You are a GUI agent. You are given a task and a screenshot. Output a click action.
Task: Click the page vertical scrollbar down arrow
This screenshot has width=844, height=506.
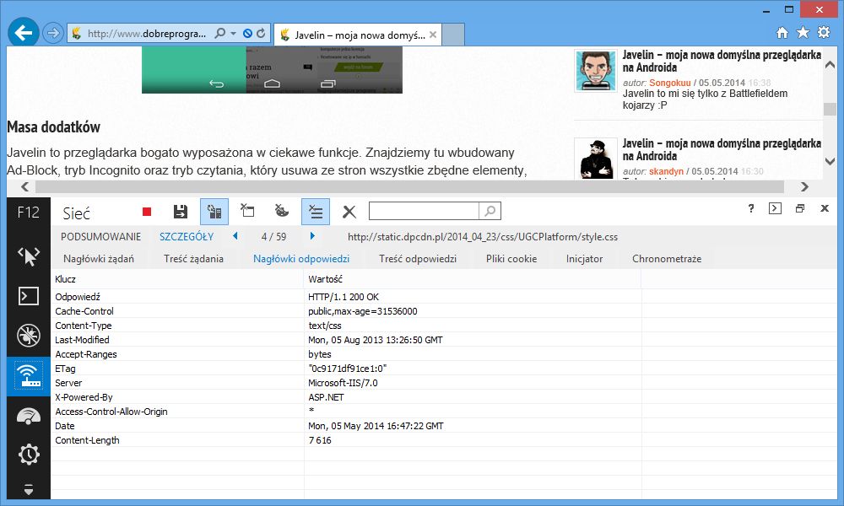tap(830, 161)
